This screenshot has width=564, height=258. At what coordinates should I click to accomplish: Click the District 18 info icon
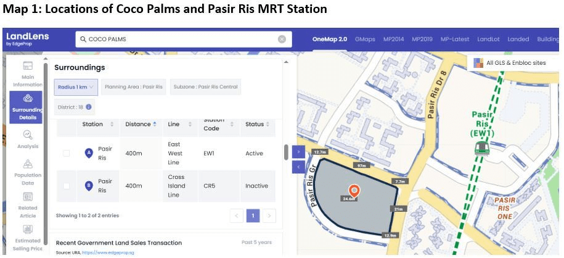point(89,107)
